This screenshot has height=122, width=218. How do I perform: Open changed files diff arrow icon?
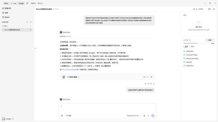click(x=151, y=77)
